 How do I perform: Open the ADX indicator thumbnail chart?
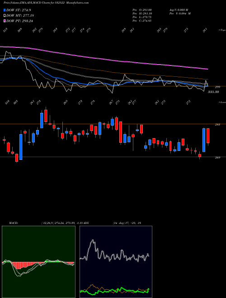pyautogui.click(x=116, y=262)
